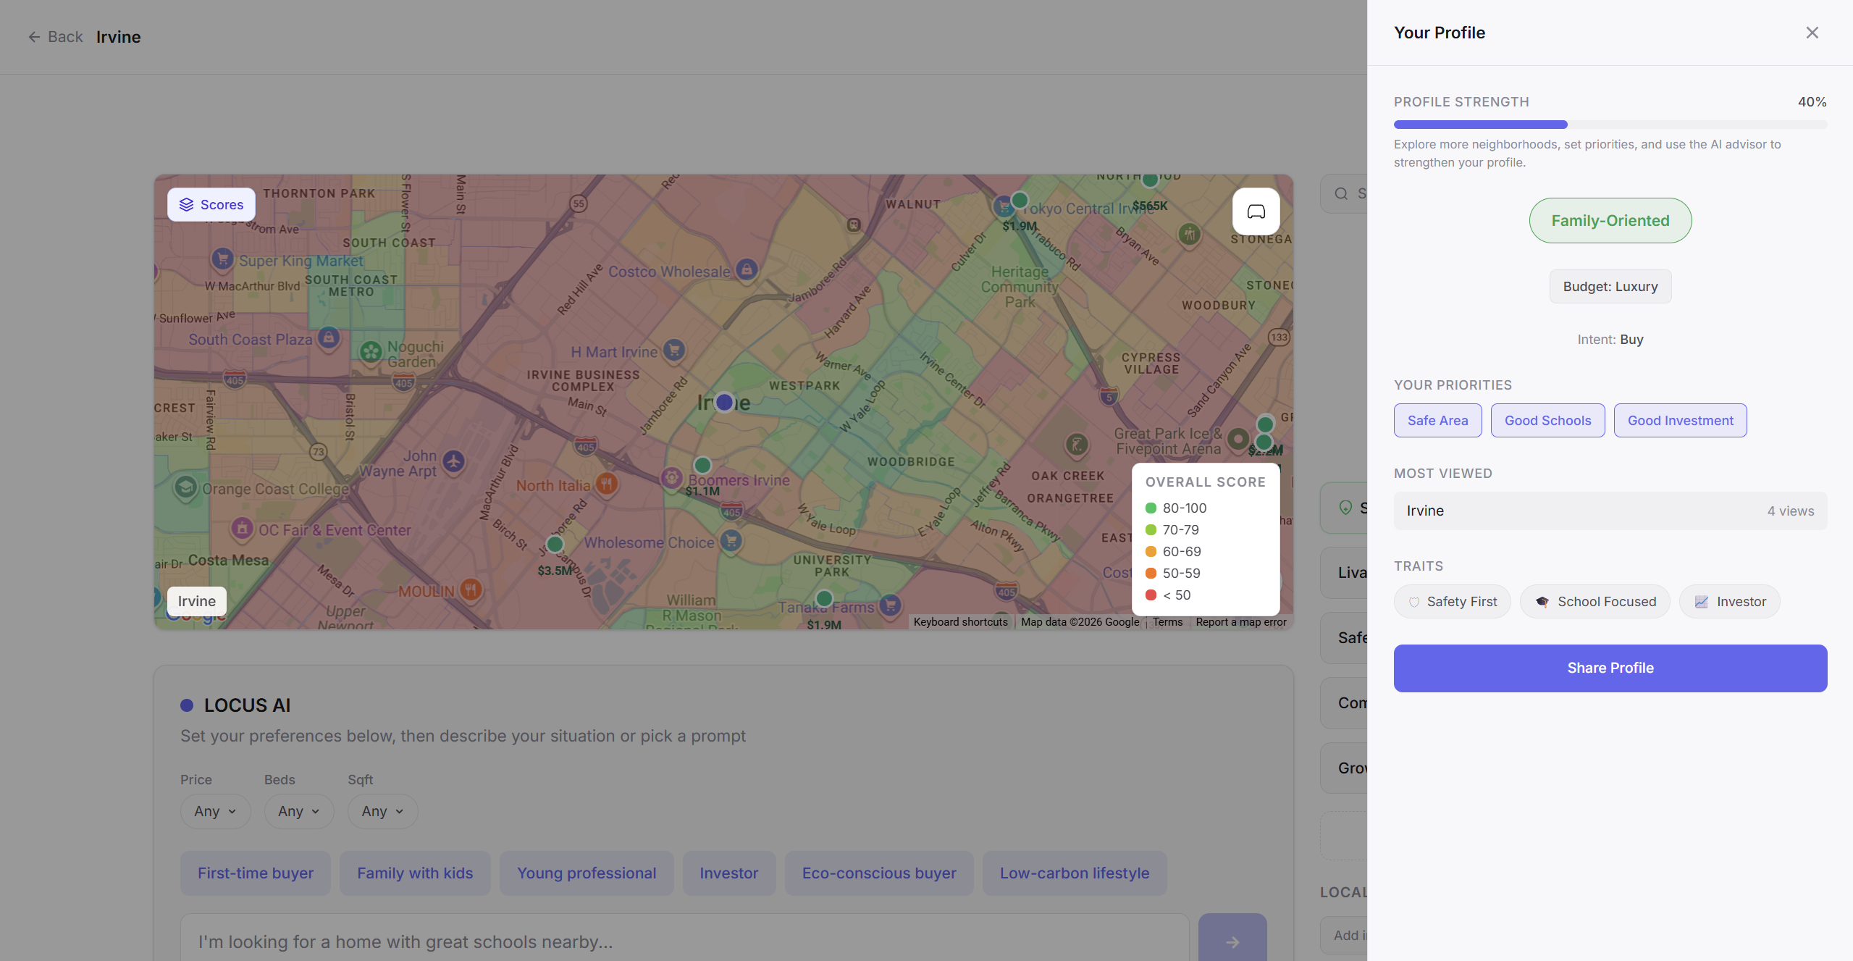Image resolution: width=1853 pixels, height=961 pixels.
Task: Close the Your Profile panel
Action: 1812,33
